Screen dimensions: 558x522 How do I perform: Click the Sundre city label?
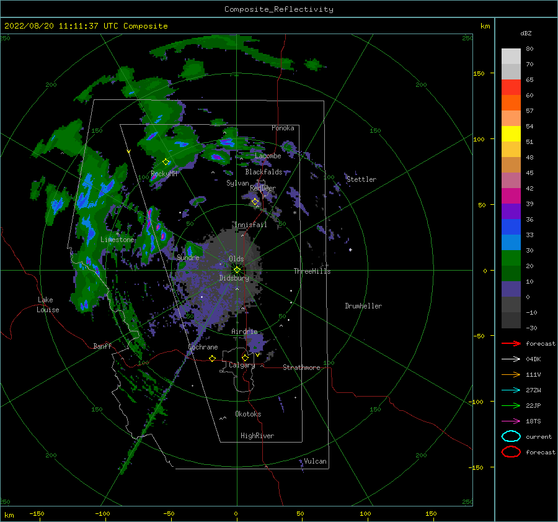tap(188, 257)
